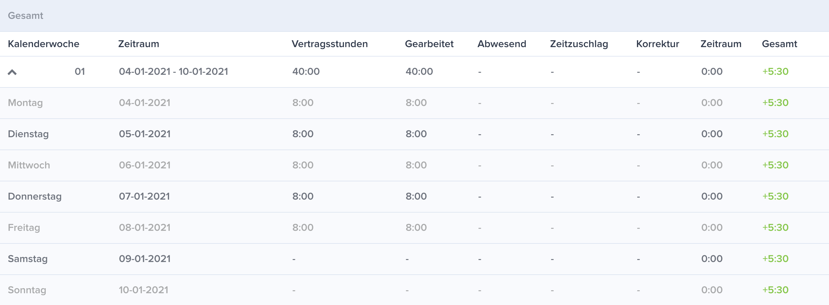This screenshot has height=305, width=829.
Task: Select the Samstag row
Action: click(x=415, y=259)
